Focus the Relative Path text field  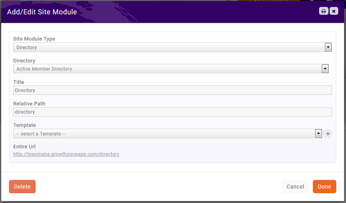coord(172,112)
